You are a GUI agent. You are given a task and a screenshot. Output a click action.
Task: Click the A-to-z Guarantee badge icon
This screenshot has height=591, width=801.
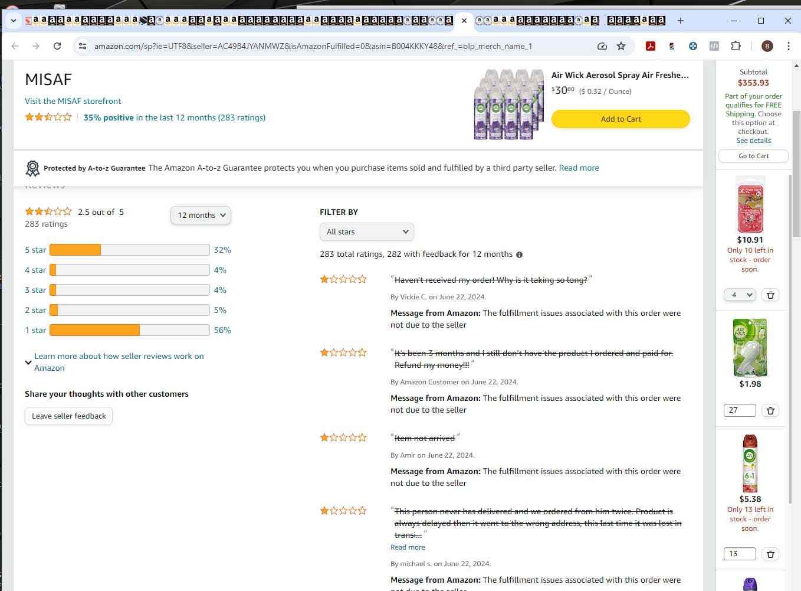pos(32,168)
